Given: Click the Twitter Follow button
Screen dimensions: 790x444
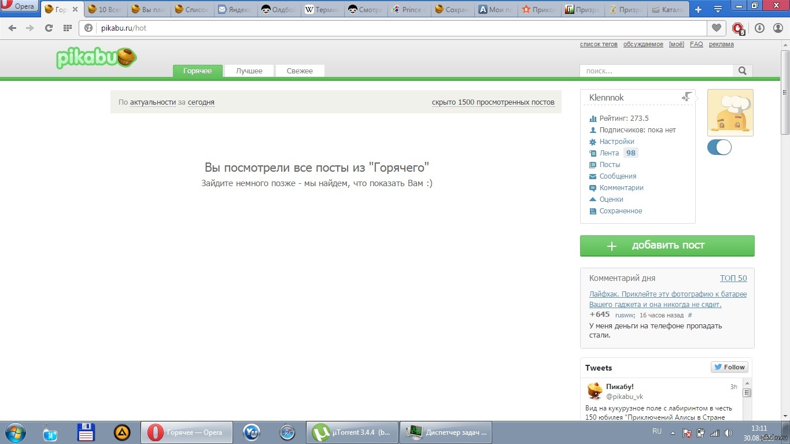Looking at the screenshot, I should coord(729,367).
